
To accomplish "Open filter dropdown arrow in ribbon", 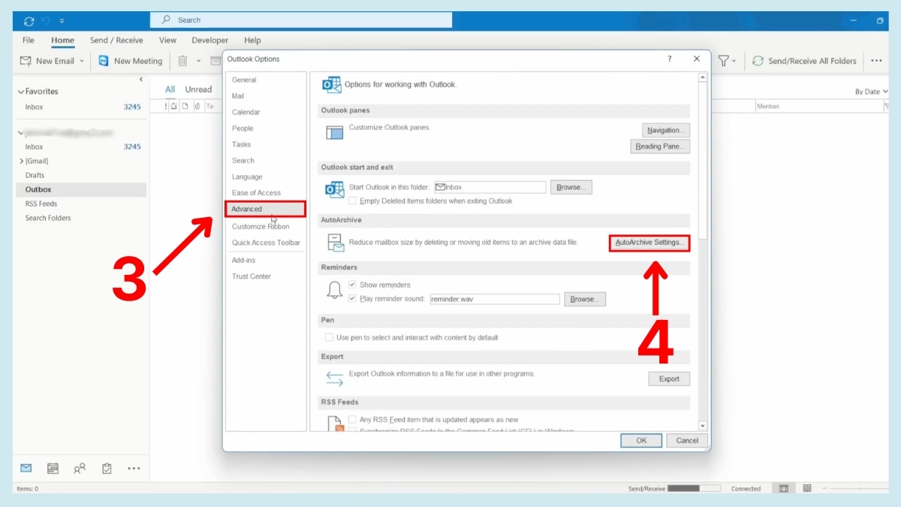I will (734, 61).
